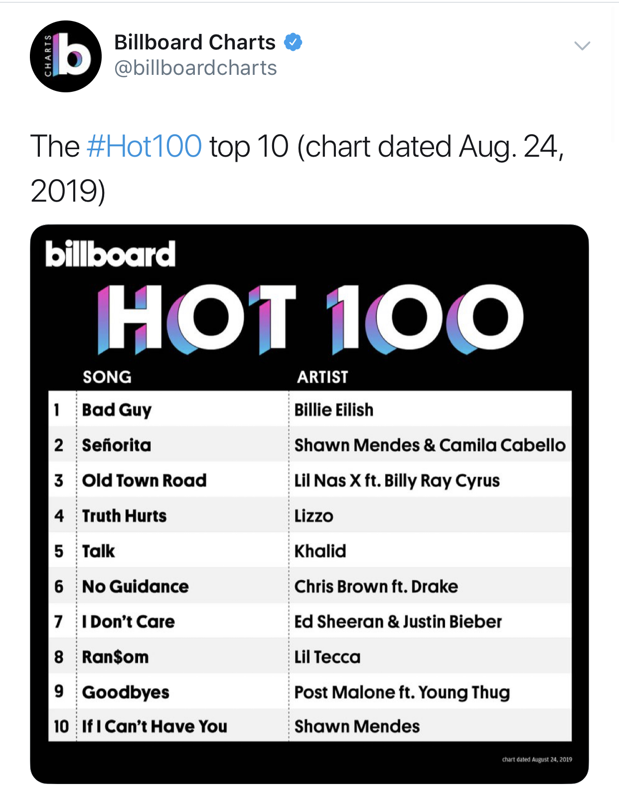Expand the tweet options chevron

[x=582, y=46]
